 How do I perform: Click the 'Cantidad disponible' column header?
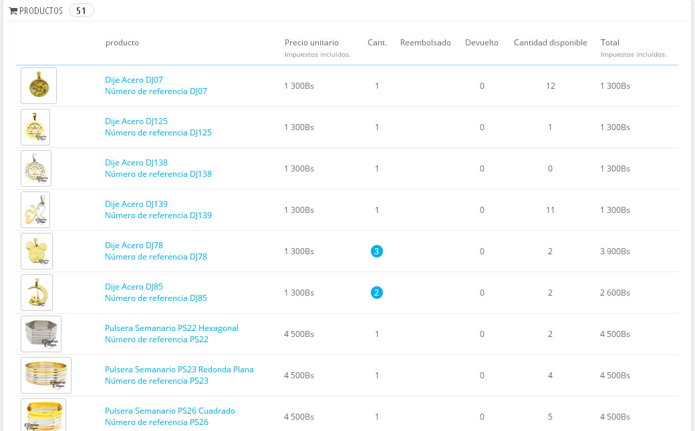pos(551,43)
